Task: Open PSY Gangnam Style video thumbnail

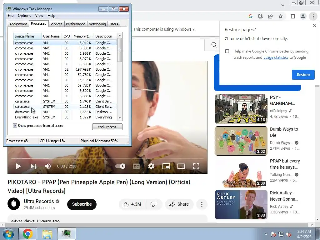Action: 241,109
